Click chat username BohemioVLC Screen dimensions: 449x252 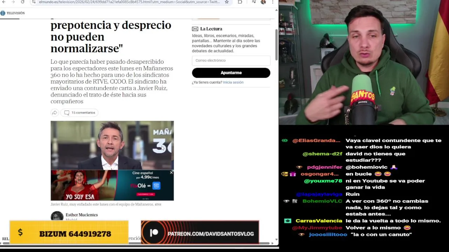[x=322, y=201]
